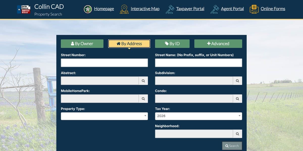The height and width of the screenshot is (151, 303).
Task: Click the MobileHomePark text field
Action: tap(100, 99)
